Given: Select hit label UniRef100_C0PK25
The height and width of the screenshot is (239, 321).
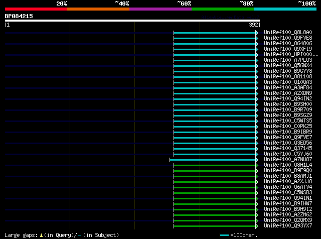Looking at the screenshot, I should tap(288, 127).
